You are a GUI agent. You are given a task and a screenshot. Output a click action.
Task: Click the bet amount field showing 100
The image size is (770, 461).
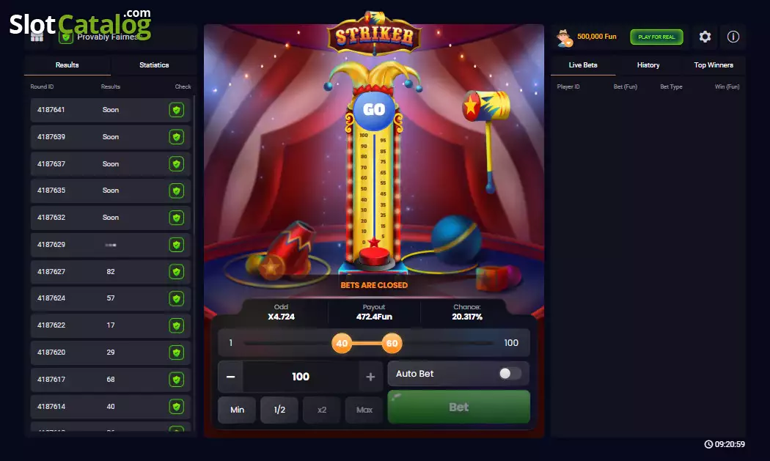tap(301, 377)
